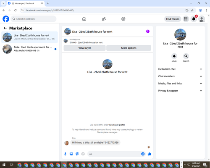Open the notifications bell icon
Screen dimensions: 210x168
coord(194,19)
